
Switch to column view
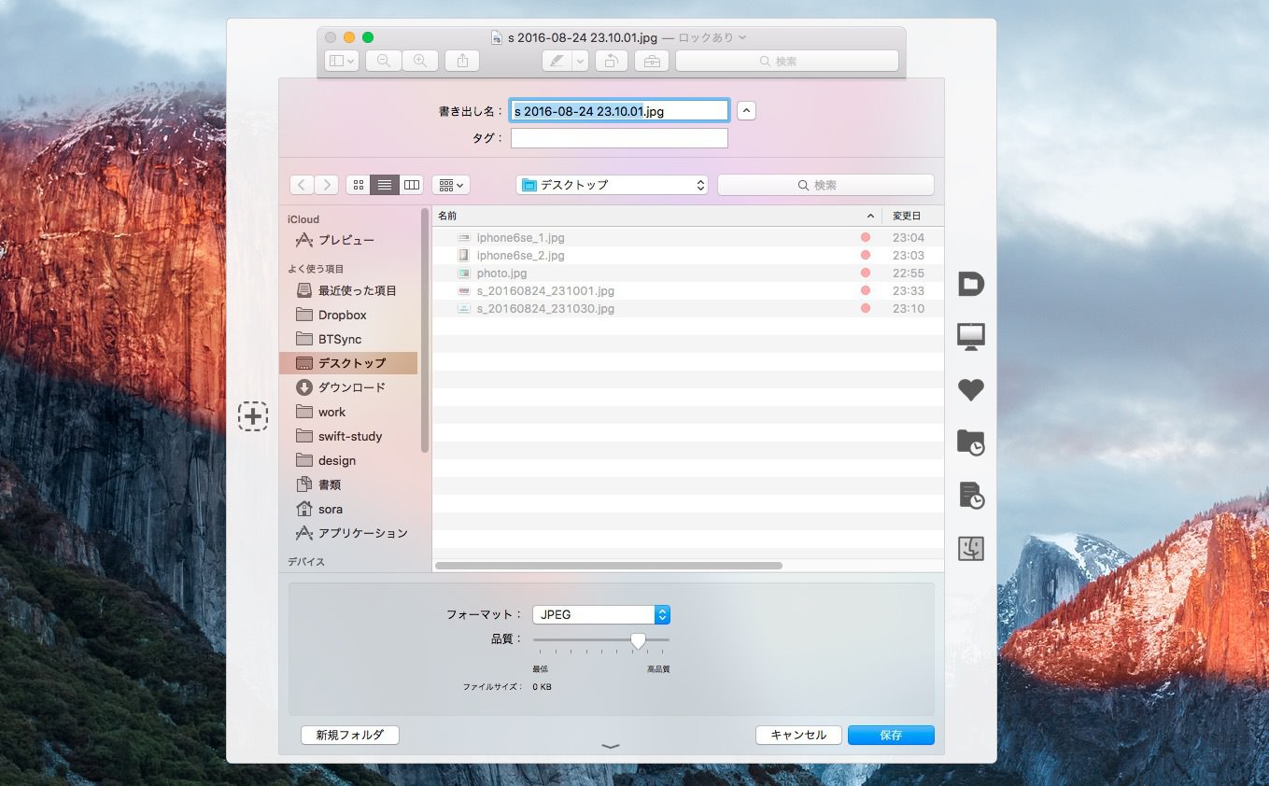(x=412, y=185)
